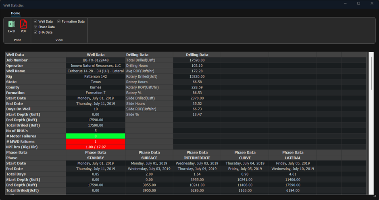Click the Drilling Data column header
The width and height of the screenshot is (379, 200).
[197, 55]
